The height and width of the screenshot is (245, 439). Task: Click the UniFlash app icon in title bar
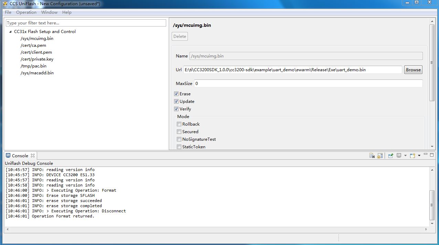pyautogui.click(x=5, y=3)
